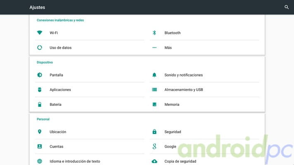Open search with the magnifier icon

point(287,7)
